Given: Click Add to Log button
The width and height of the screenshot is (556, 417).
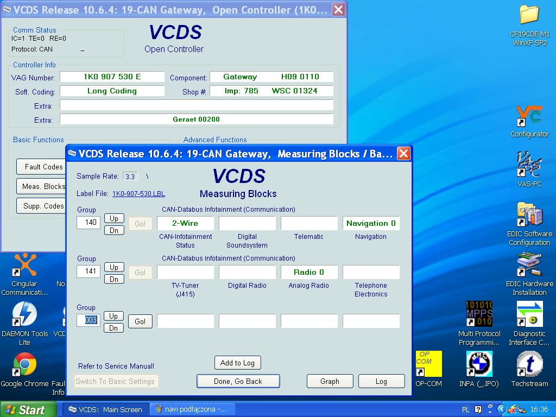Looking at the screenshot, I should tap(238, 363).
